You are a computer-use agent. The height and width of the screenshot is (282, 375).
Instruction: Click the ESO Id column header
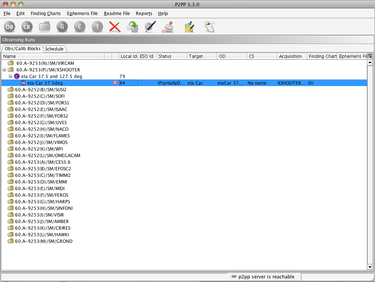(147, 56)
